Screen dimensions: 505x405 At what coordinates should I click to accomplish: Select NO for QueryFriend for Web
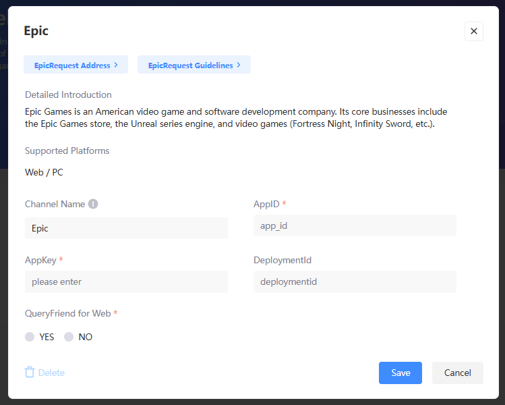pyautogui.click(x=69, y=337)
